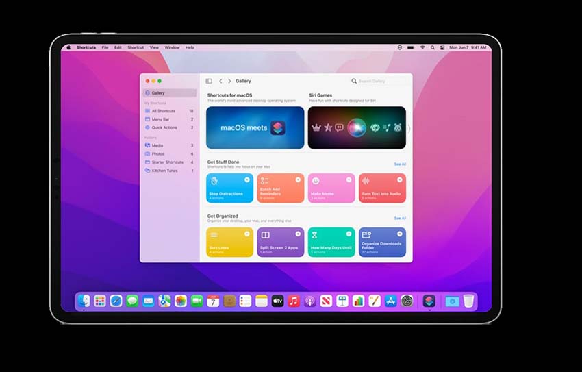Open the How Many Days Until card
582x372 pixels.
(x=331, y=242)
